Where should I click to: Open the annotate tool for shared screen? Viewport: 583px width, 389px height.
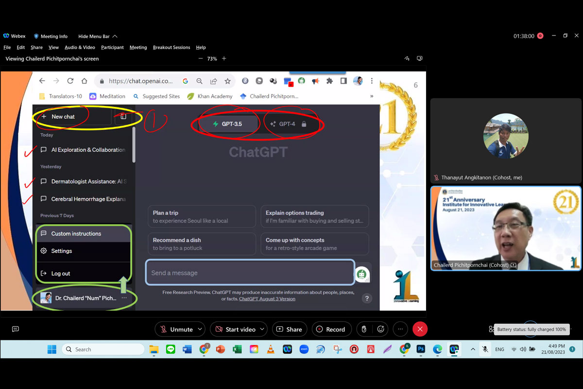point(407,58)
